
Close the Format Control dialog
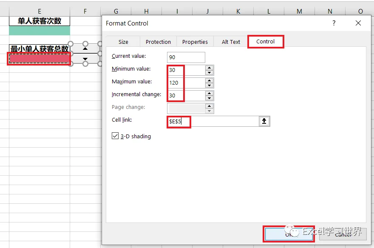point(358,23)
